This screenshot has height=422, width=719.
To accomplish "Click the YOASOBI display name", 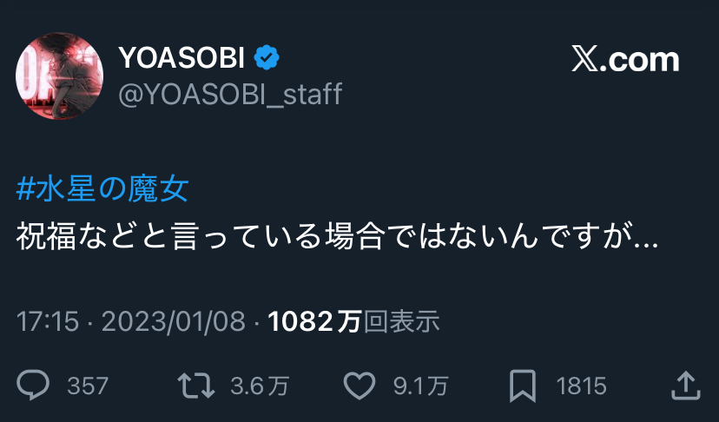I will pos(181,58).
